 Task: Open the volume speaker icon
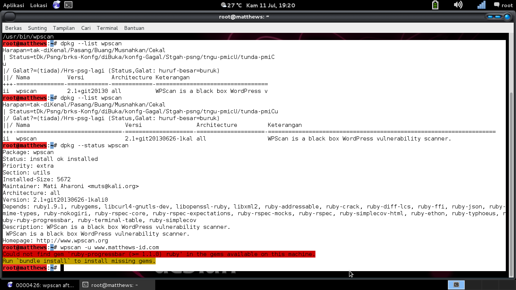pos(458,5)
